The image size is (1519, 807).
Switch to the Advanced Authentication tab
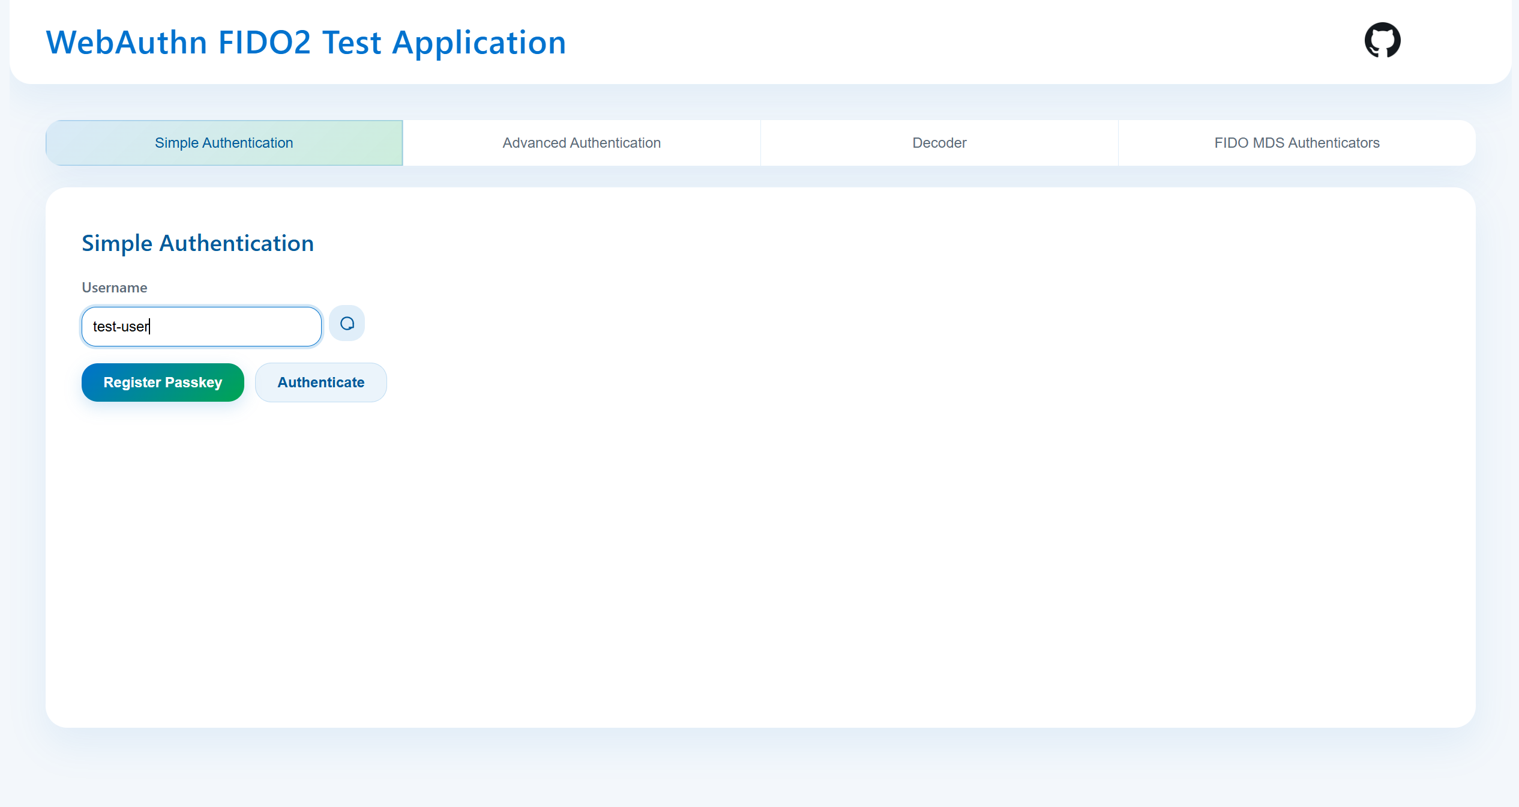pos(582,143)
